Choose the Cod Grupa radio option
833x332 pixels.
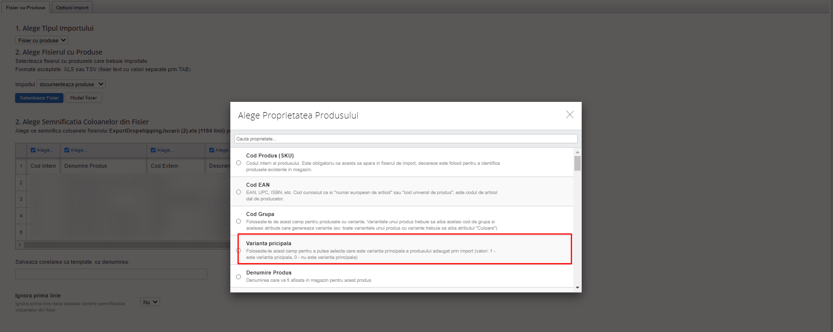point(239,221)
